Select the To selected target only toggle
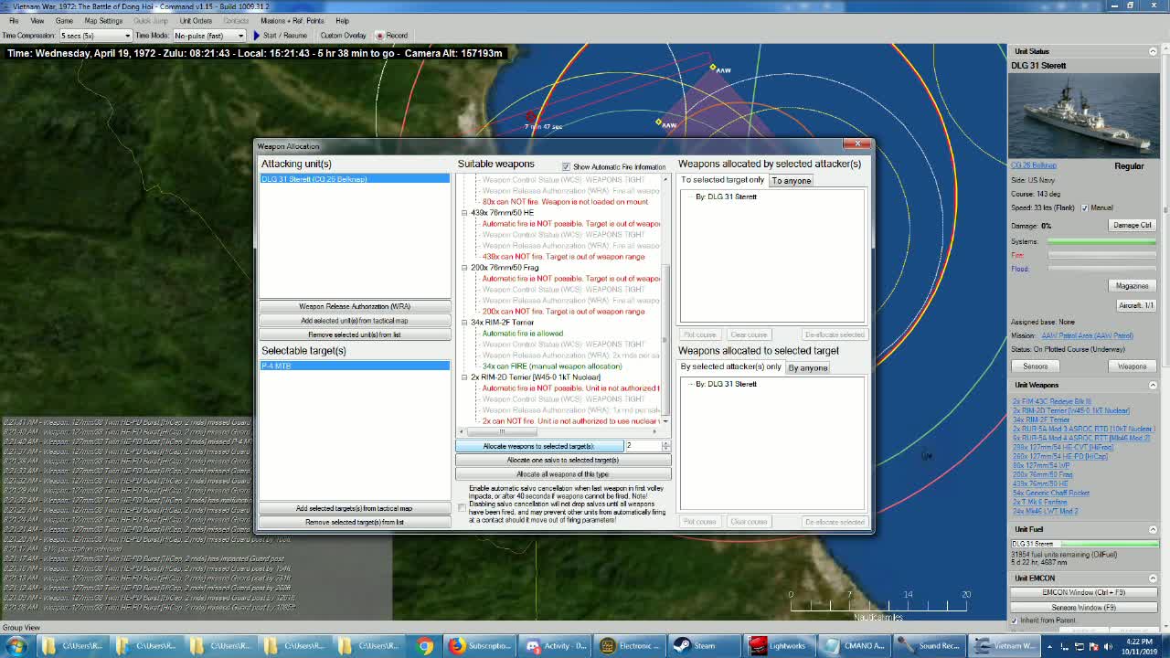 point(722,180)
